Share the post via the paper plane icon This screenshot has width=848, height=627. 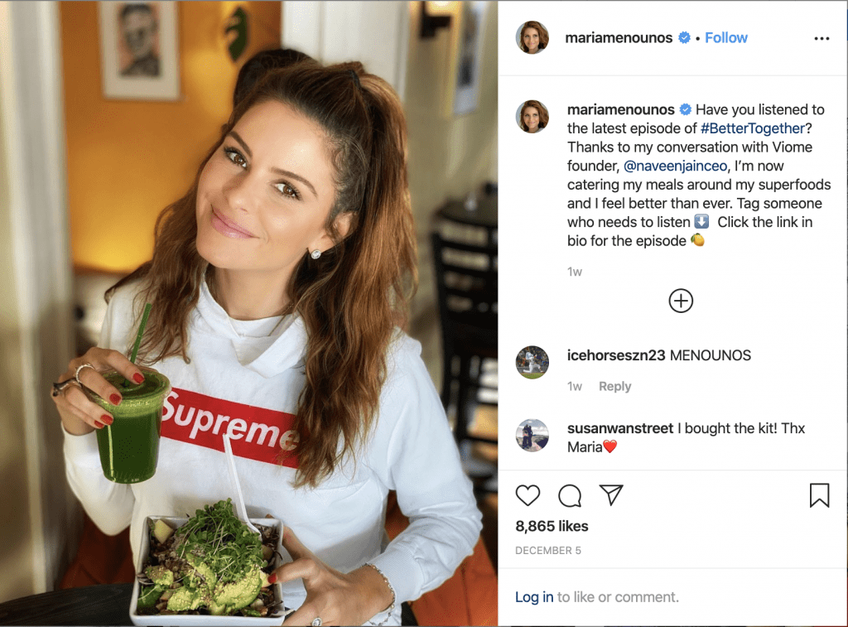(x=611, y=494)
